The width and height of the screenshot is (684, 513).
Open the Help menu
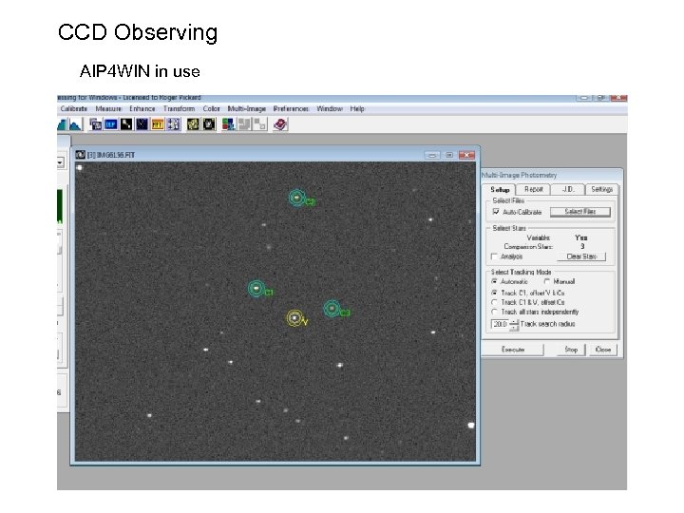(357, 108)
